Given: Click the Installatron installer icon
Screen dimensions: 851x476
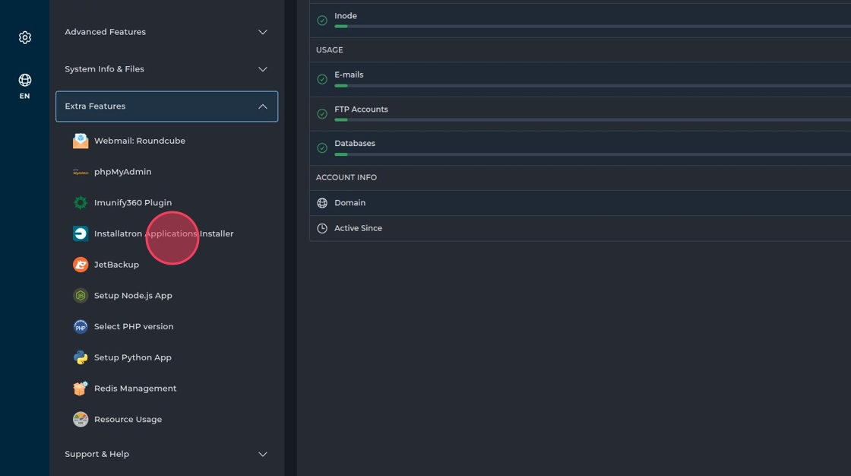Looking at the screenshot, I should point(81,233).
